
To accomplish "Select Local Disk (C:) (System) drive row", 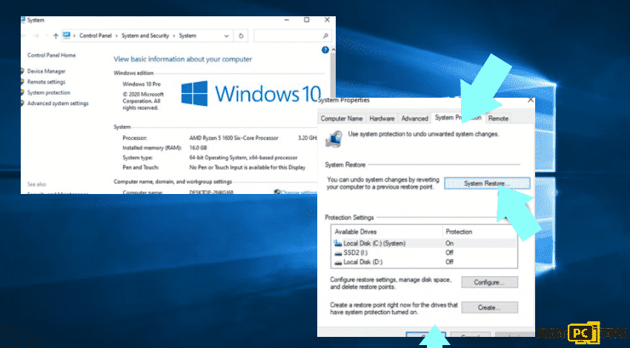I will (x=424, y=244).
